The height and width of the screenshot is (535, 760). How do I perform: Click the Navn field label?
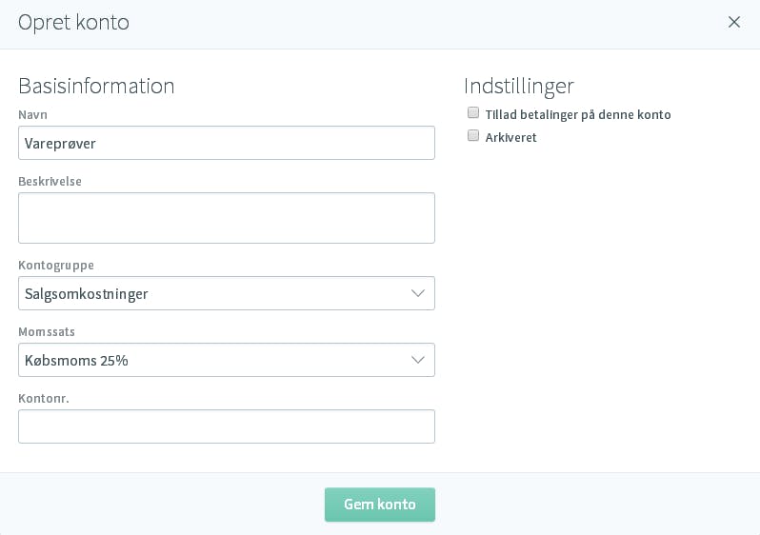(x=33, y=115)
